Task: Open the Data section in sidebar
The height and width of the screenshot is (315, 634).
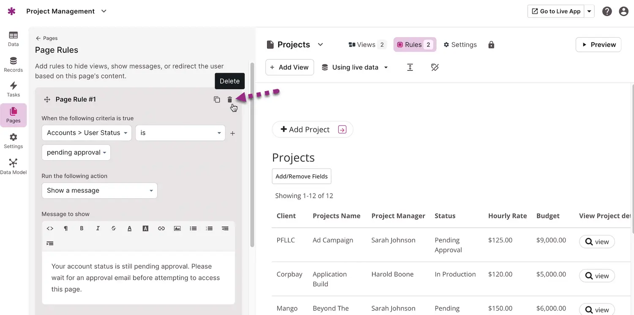Action: click(14, 39)
